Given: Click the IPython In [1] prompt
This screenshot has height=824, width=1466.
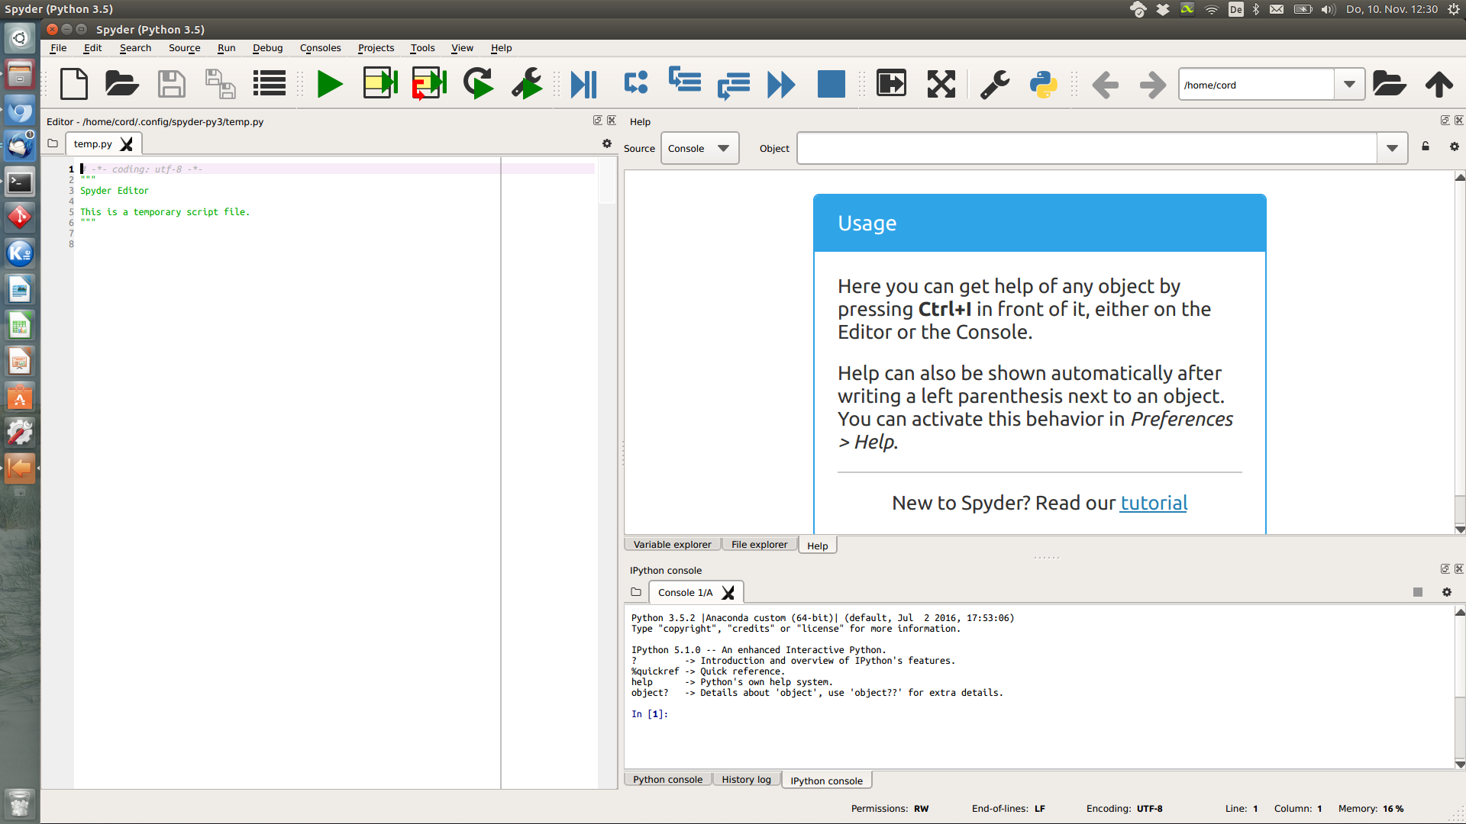Looking at the screenshot, I should 650,714.
